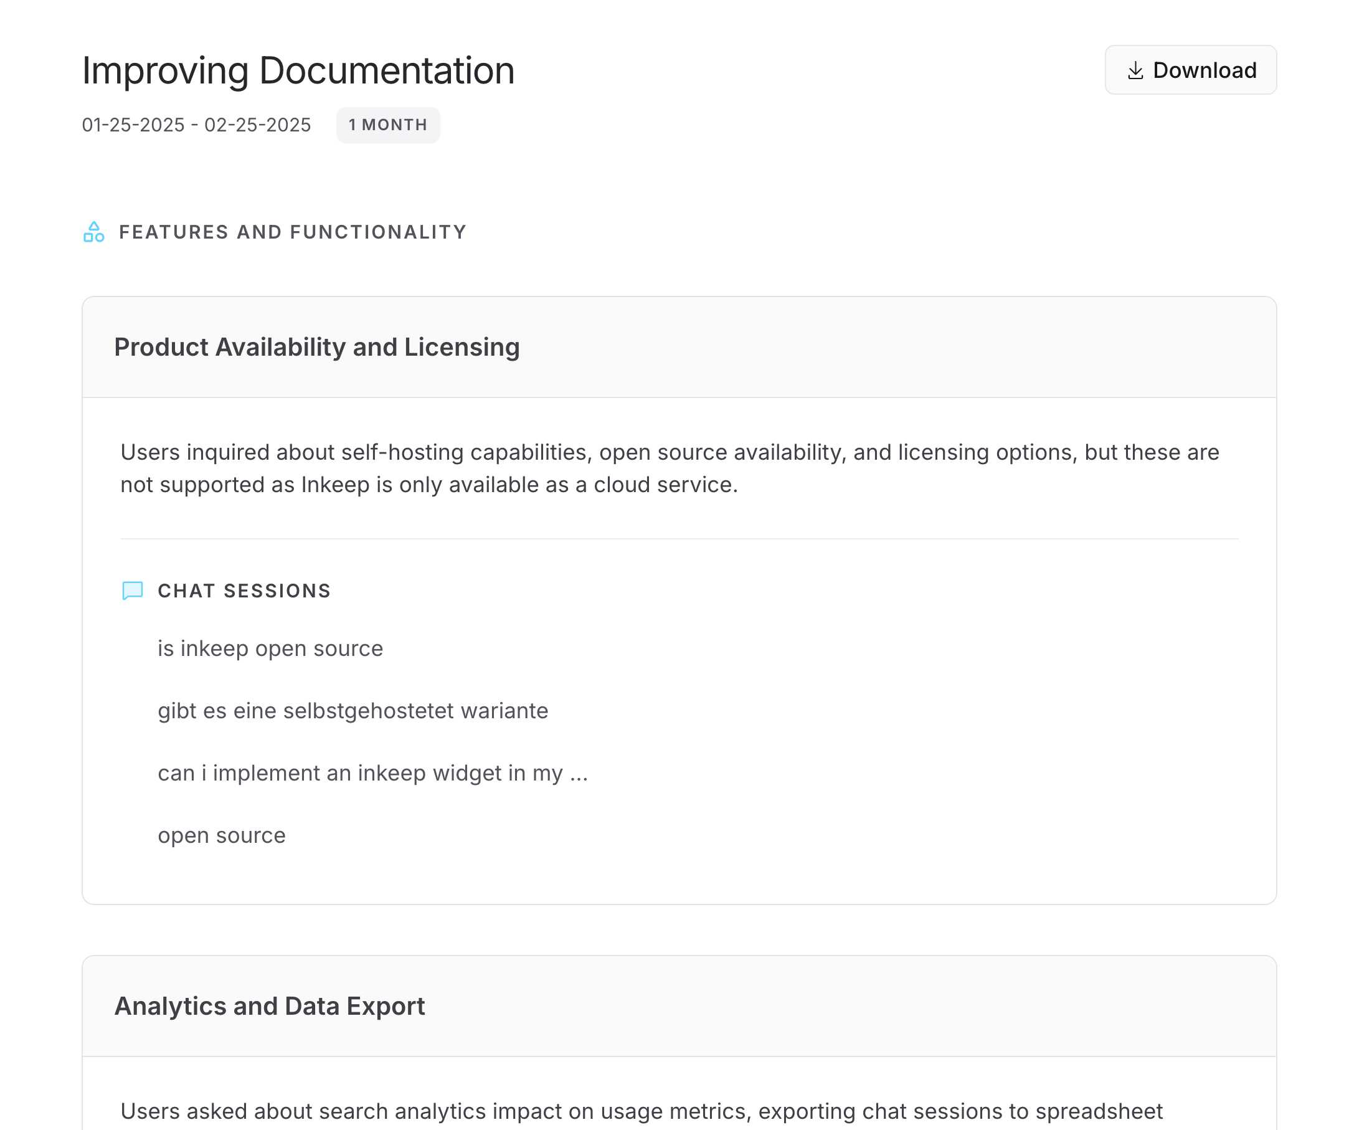This screenshot has height=1130, width=1354.
Task: Click the self-hosting capabilities summary paragraph
Action: 670,468
